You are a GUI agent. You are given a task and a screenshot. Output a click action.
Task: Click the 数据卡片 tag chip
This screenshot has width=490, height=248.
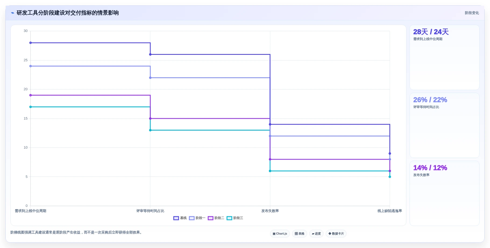336,233
